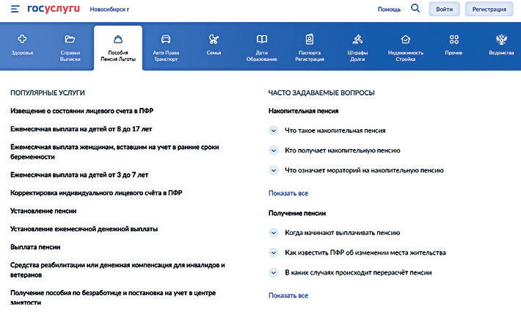The height and width of the screenshot is (323, 521).
Task: Expand 'В каких случаях происходит перерасчёт' question
Action: point(274,273)
